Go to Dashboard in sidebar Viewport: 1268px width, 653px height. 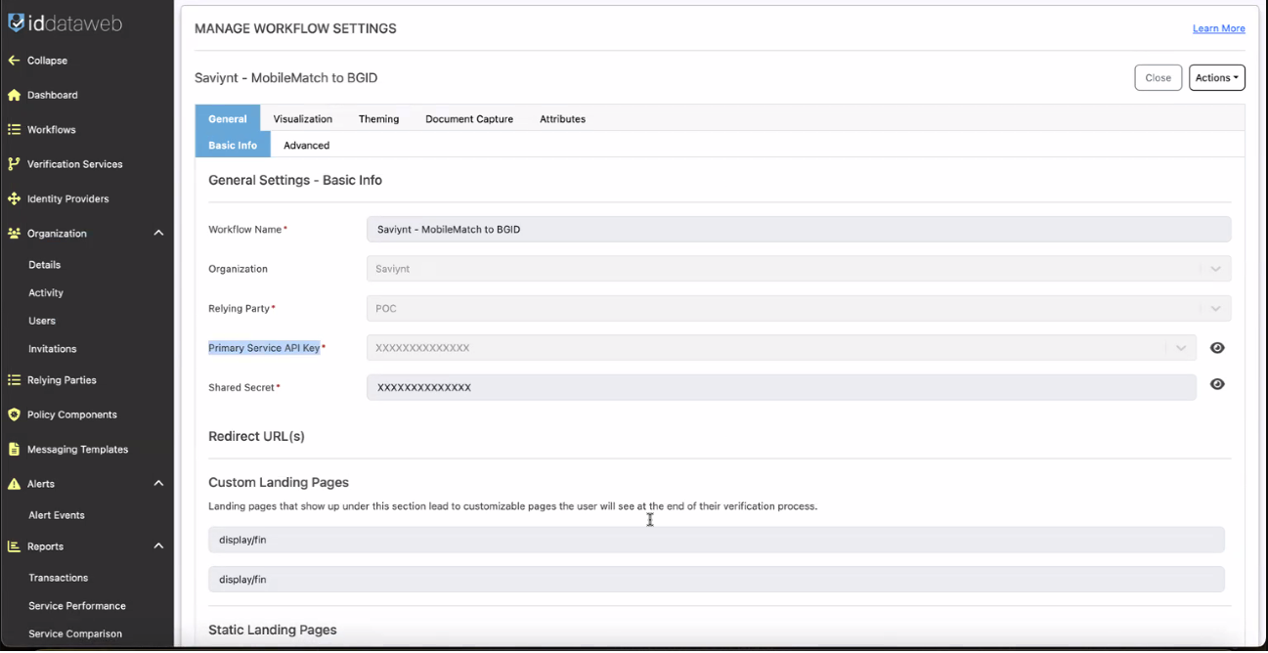(x=52, y=95)
